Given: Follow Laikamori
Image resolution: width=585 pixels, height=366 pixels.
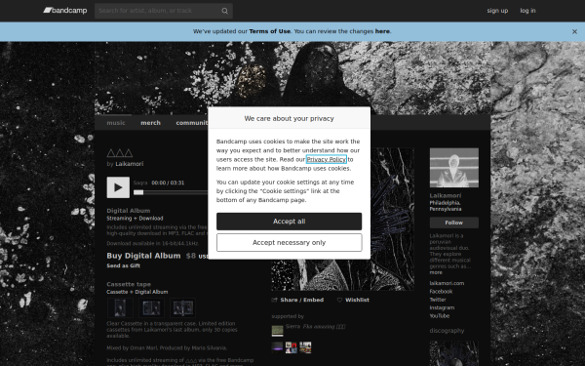Looking at the screenshot, I should 454,223.
